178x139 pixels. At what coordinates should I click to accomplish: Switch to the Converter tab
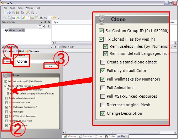click(x=85, y=136)
